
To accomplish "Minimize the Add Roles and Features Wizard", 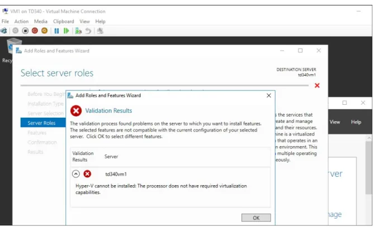I will point(282,50).
